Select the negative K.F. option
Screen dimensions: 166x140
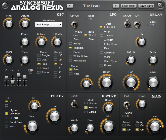[x=7, y=105]
